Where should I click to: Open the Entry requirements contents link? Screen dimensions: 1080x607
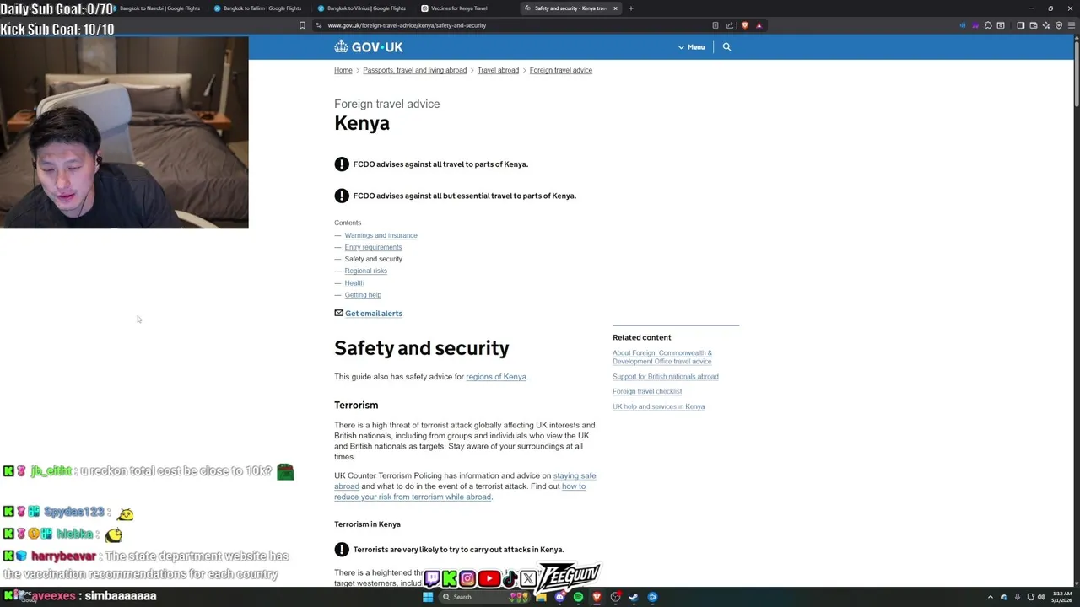pos(373,247)
